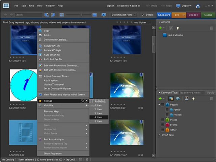Click the Apply tag button
This screenshot has width=216, height=162.
211,93
